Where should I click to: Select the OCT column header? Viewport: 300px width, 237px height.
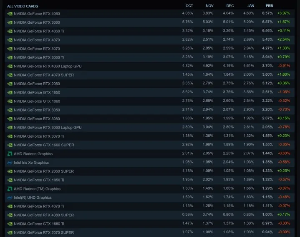point(189,6)
